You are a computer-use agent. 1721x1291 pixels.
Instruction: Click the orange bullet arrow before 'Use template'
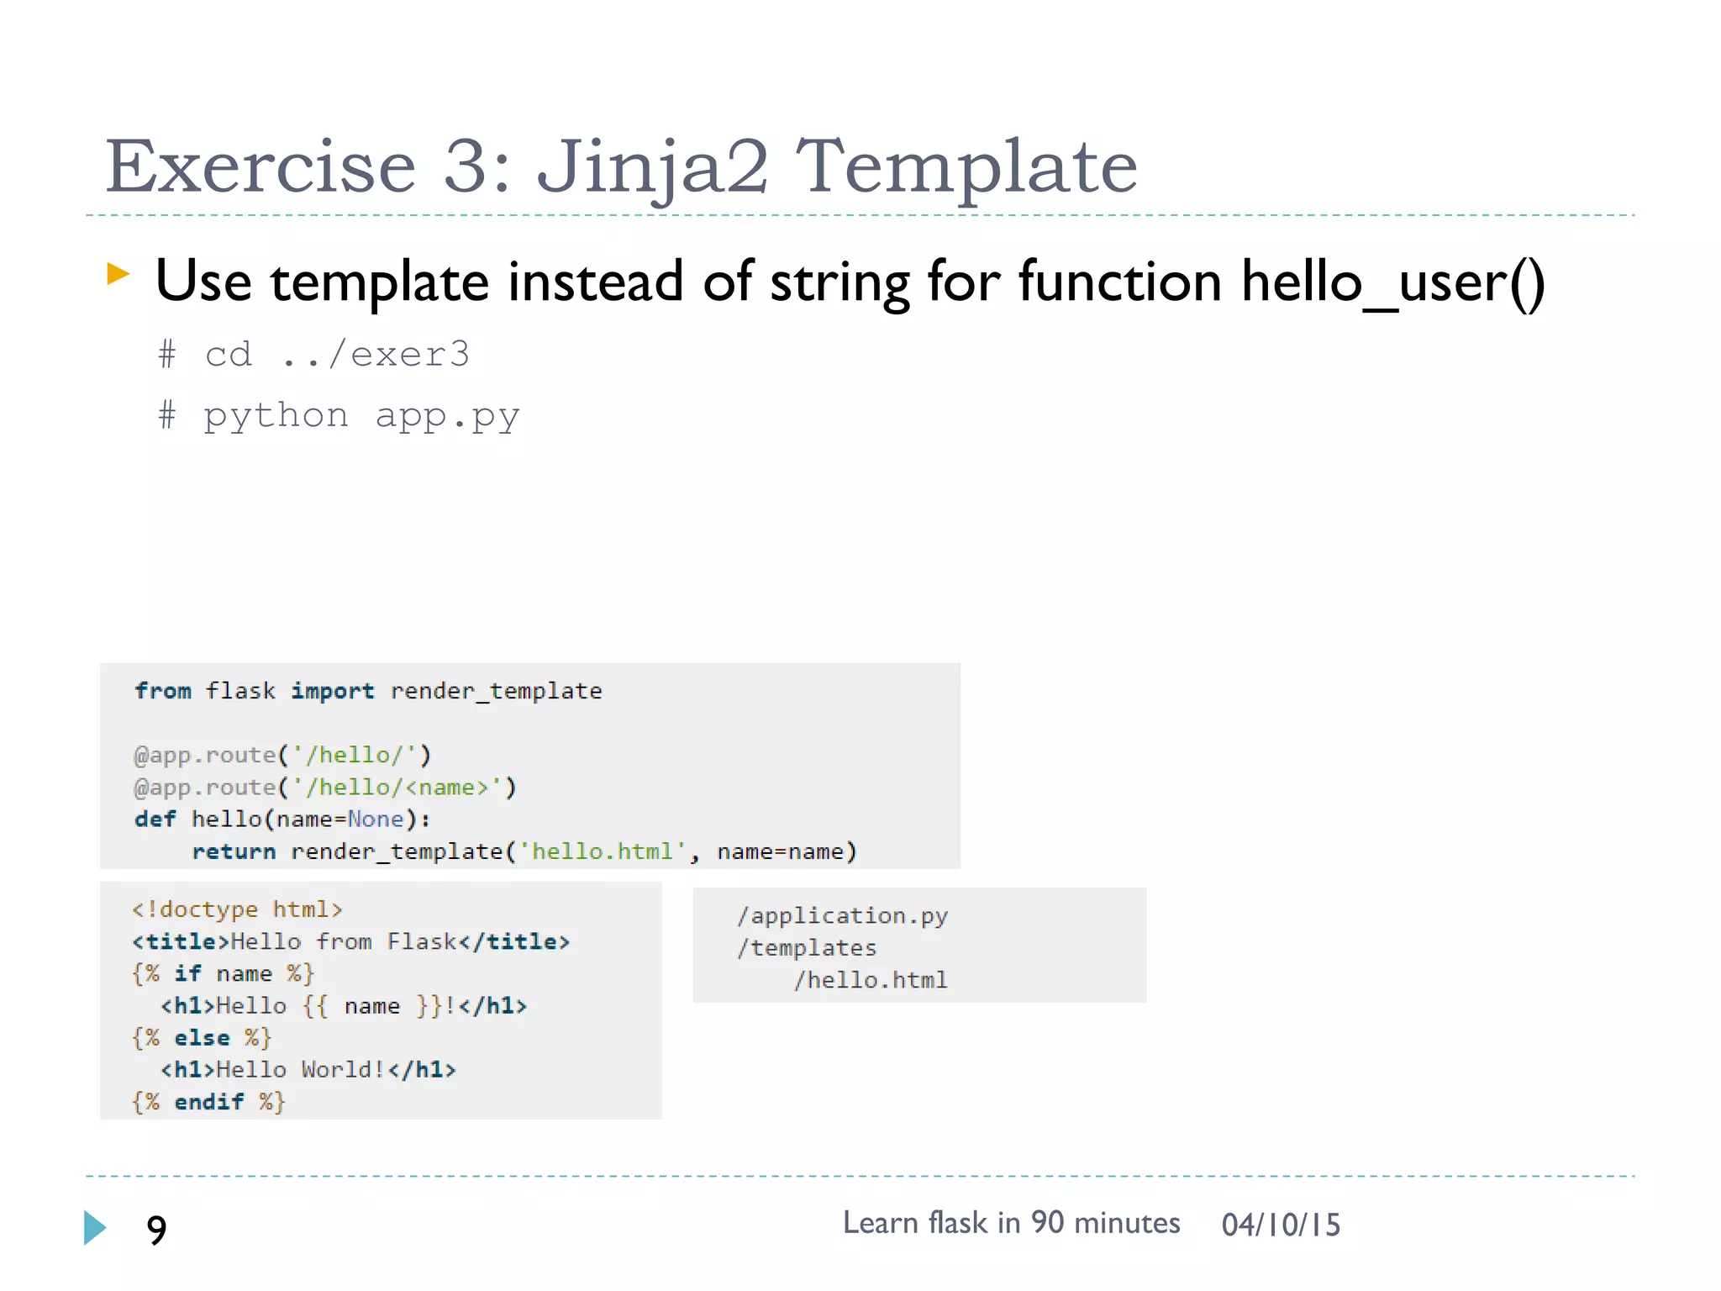pos(118,274)
